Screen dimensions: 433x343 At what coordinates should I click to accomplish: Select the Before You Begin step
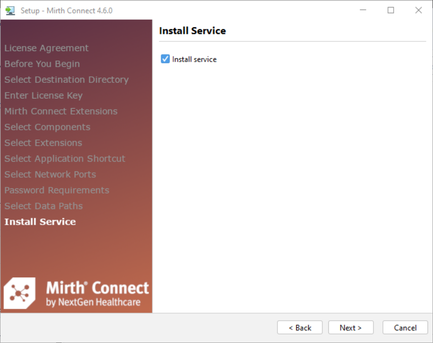(x=42, y=64)
